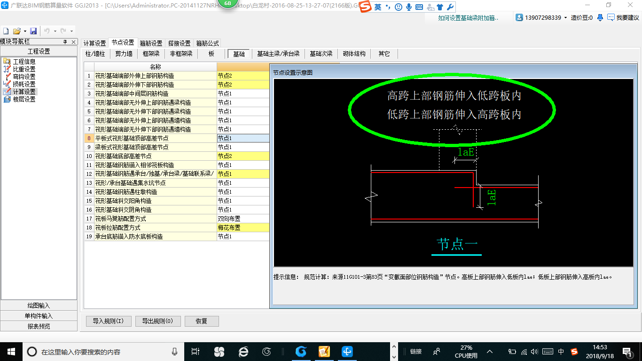The height and width of the screenshot is (361, 642).
Task: Click the Undo arrow icon
Action: coord(47,31)
